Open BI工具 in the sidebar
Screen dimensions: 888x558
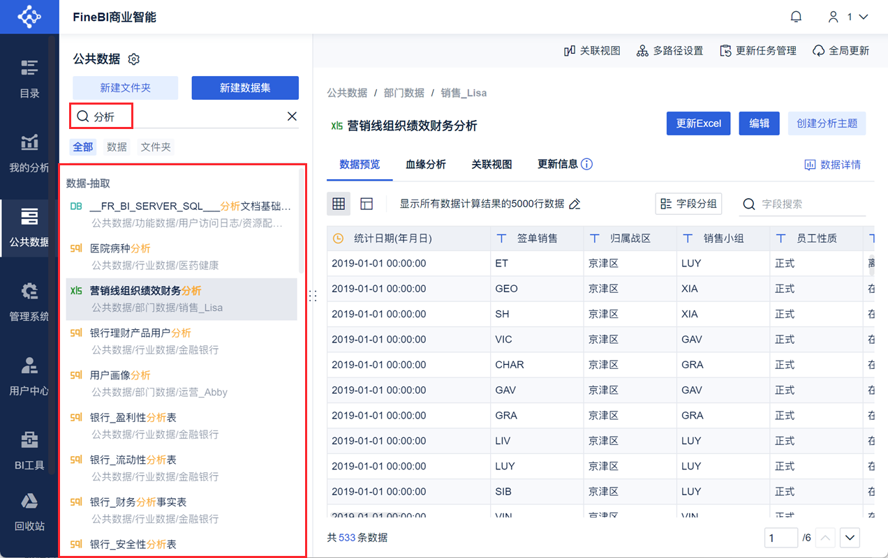[x=29, y=452]
